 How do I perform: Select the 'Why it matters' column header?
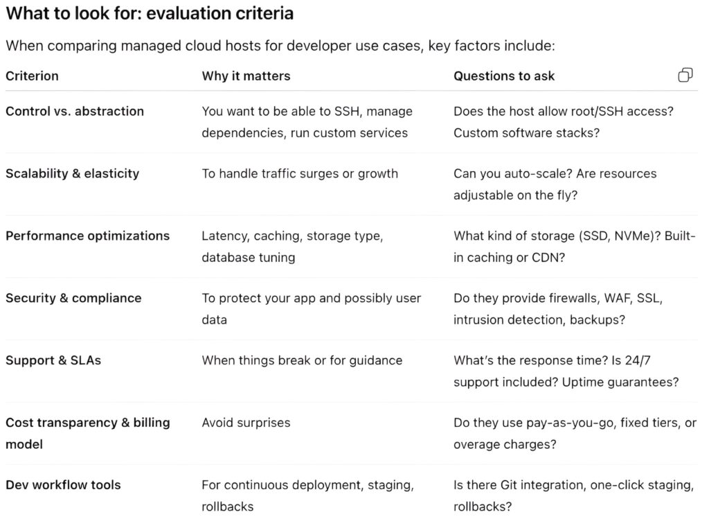tap(246, 76)
